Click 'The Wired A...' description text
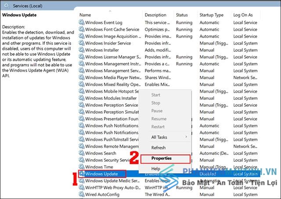Screen dimensions: 281x199 coord(157,194)
